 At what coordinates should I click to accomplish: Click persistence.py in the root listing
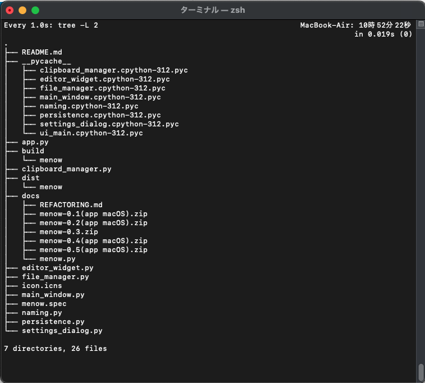click(53, 321)
